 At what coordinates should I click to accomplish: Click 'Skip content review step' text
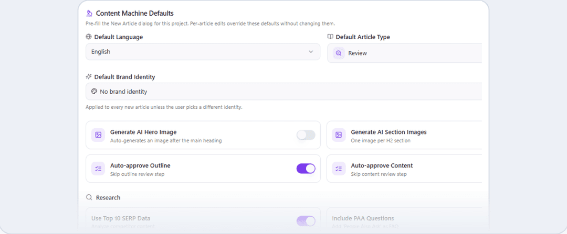click(379, 174)
